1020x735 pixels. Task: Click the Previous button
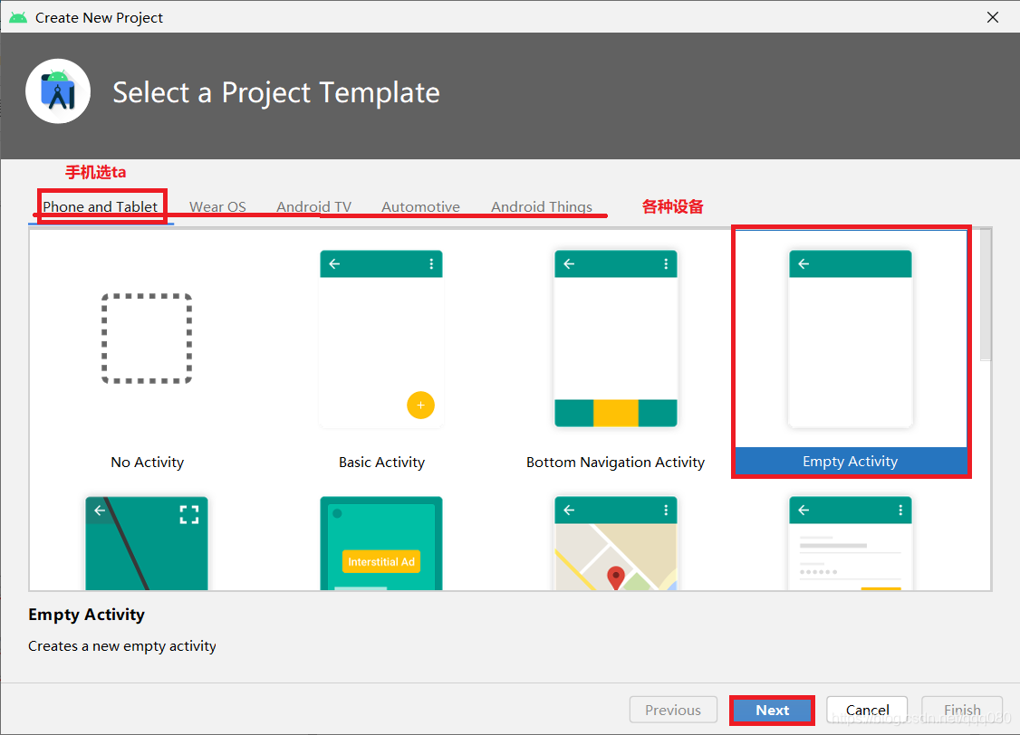(x=673, y=711)
